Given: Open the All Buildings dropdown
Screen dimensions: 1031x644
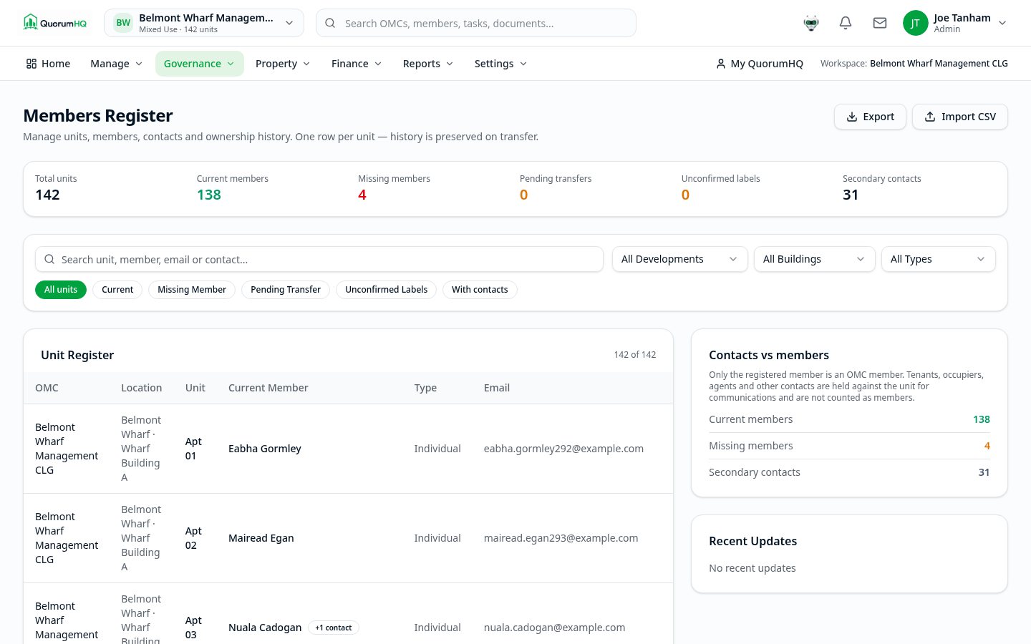Looking at the screenshot, I should pos(814,259).
